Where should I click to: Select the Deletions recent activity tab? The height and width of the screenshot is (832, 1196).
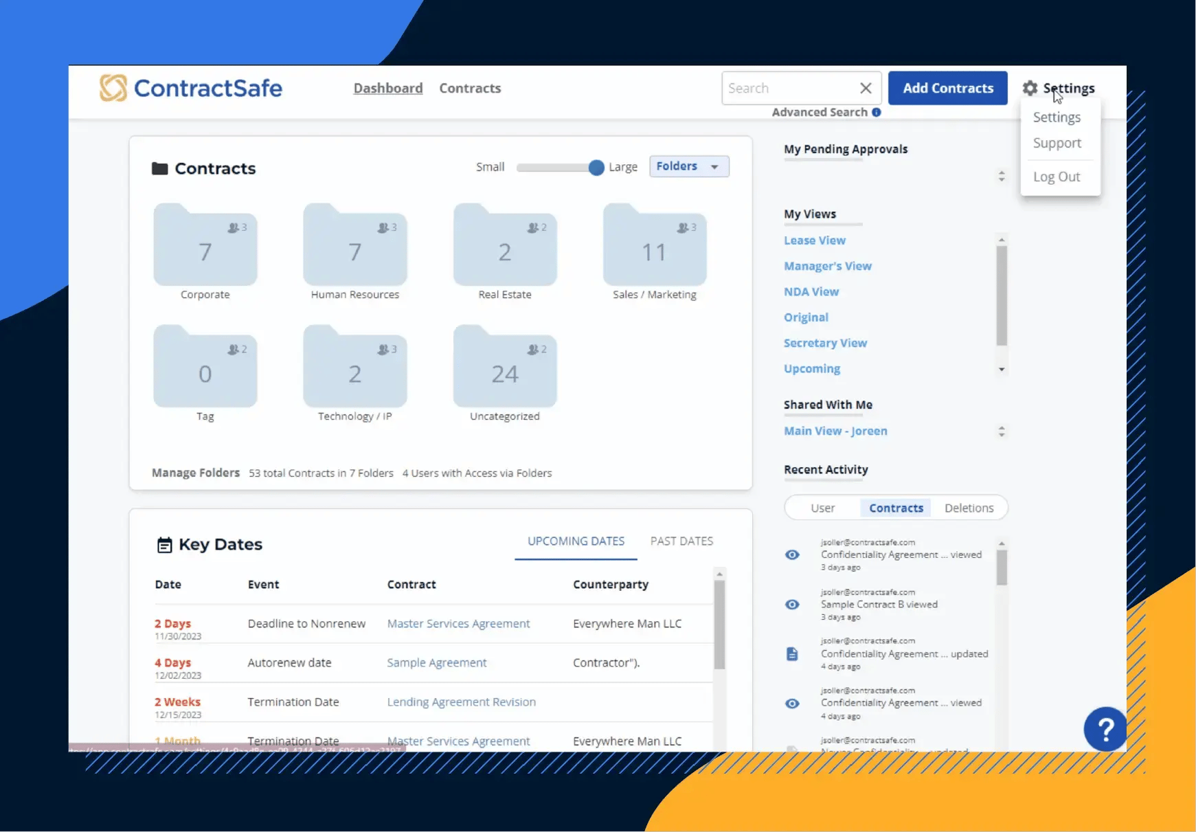pyautogui.click(x=969, y=508)
